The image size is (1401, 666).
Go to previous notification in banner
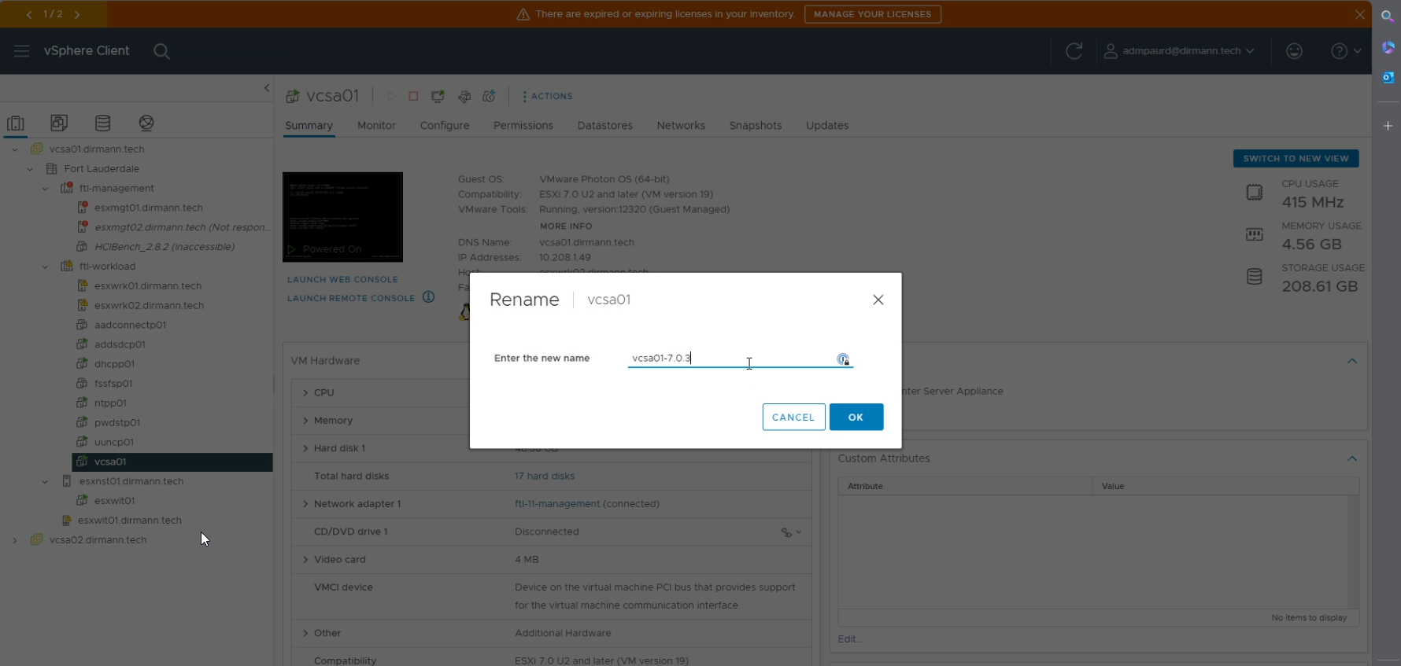[29, 14]
